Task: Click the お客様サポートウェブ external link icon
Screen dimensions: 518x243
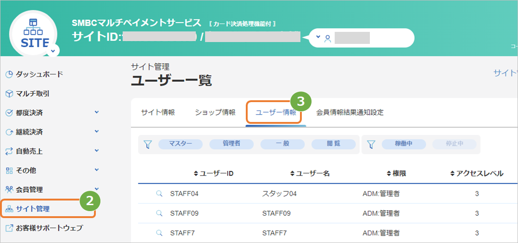Action: (9, 228)
